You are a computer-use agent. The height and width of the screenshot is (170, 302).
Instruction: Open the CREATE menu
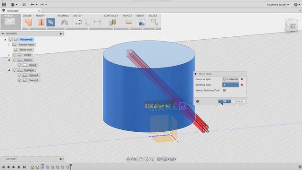click(x=27, y=16)
